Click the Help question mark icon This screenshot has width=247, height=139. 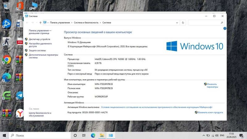[225, 28]
